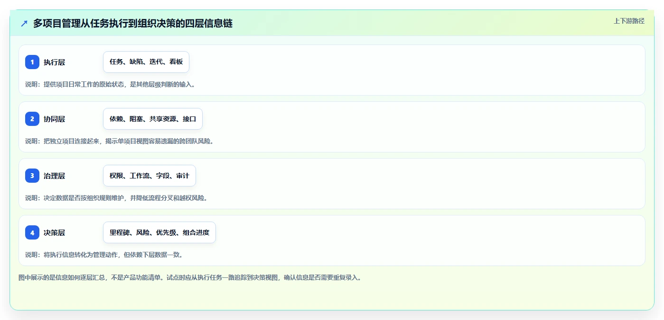The height and width of the screenshot is (320, 664).
Task: Select the 任务、缺陷、迭代、看板 chip
Action: point(146,62)
